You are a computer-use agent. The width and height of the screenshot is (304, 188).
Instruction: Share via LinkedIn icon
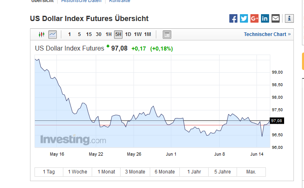pyautogui.click(x=265, y=18)
